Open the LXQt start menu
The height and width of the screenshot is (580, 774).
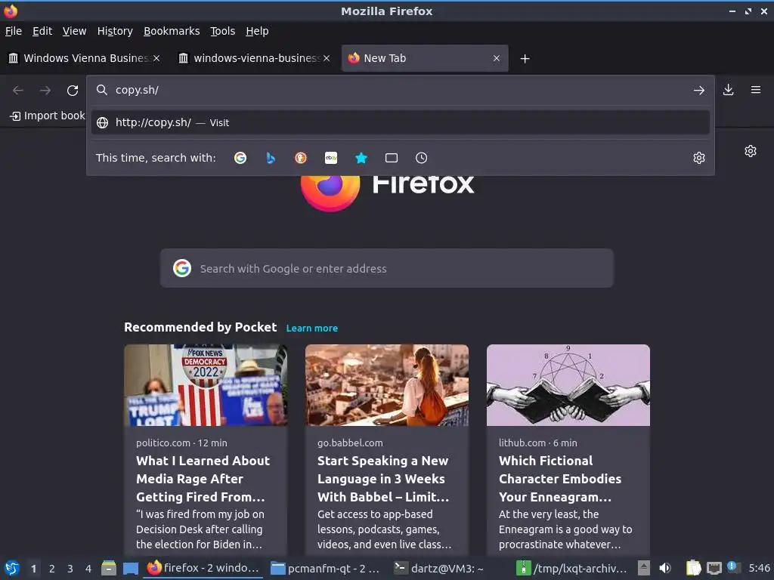(x=11, y=569)
